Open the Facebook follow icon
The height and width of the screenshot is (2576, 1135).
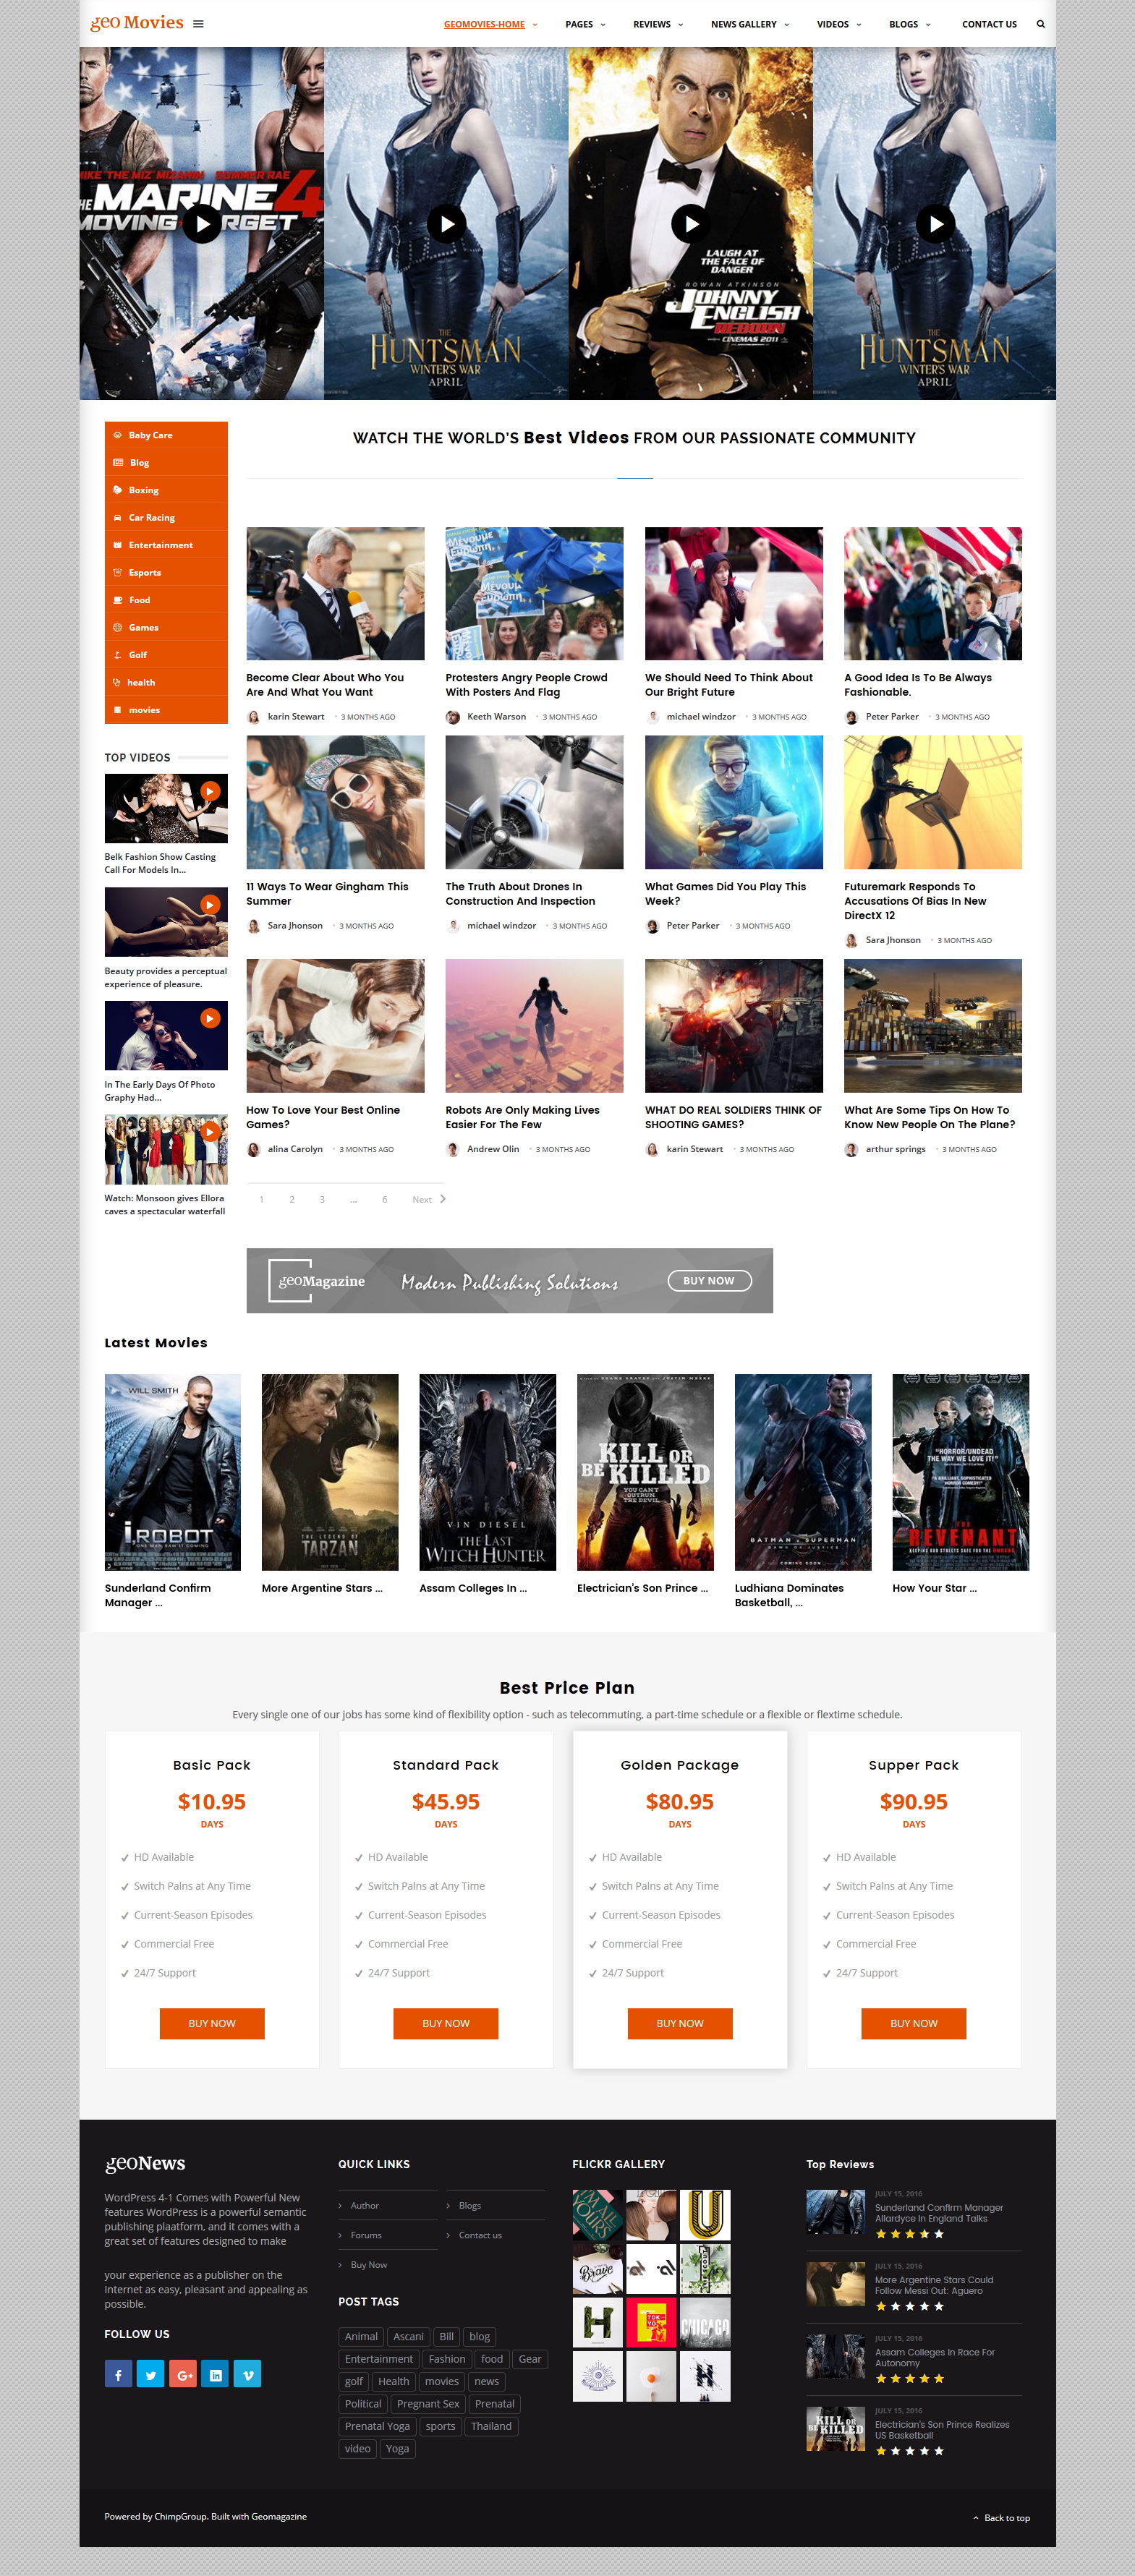tap(118, 2374)
